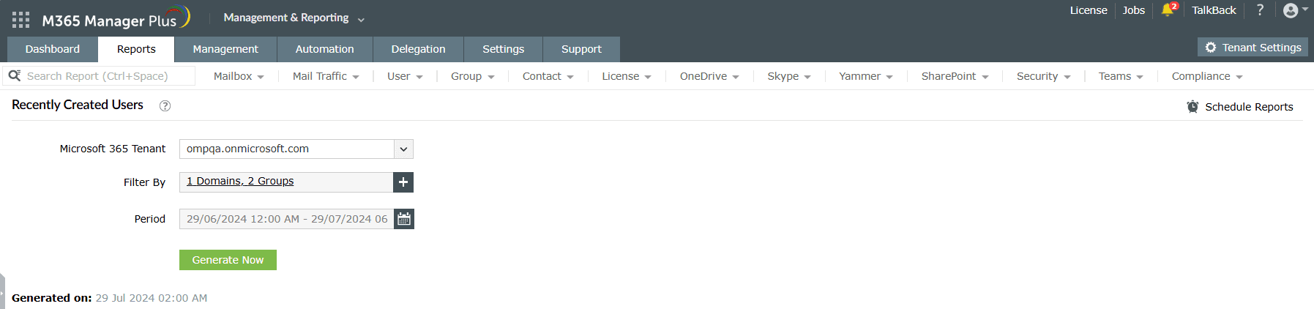
Task: Open the Management & Reporting dropdown
Action: tap(294, 18)
